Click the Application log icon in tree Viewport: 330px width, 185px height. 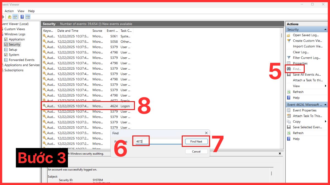click(6, 39)
